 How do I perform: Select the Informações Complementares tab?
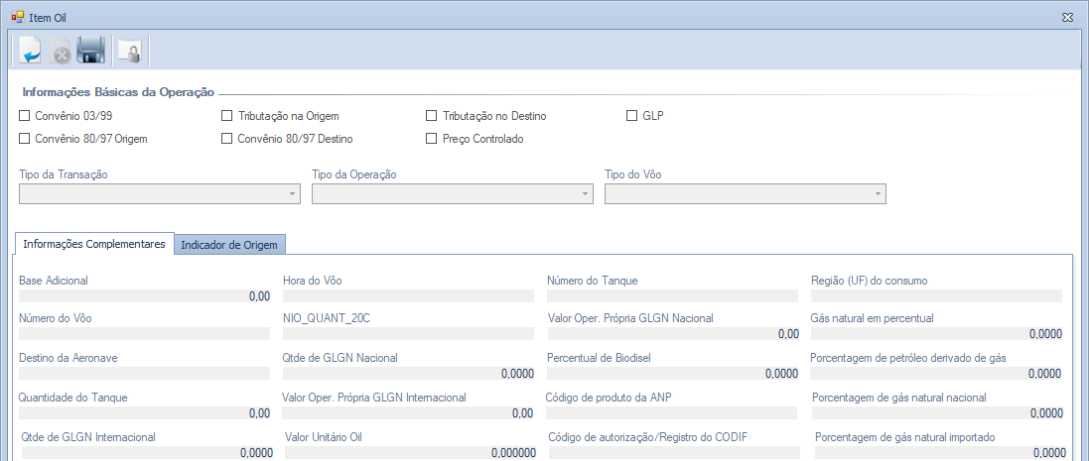coord(94,244)
